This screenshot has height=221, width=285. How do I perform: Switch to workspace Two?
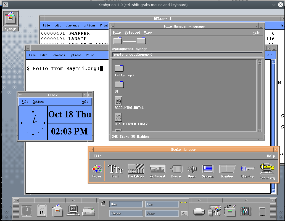coord(162,204)
